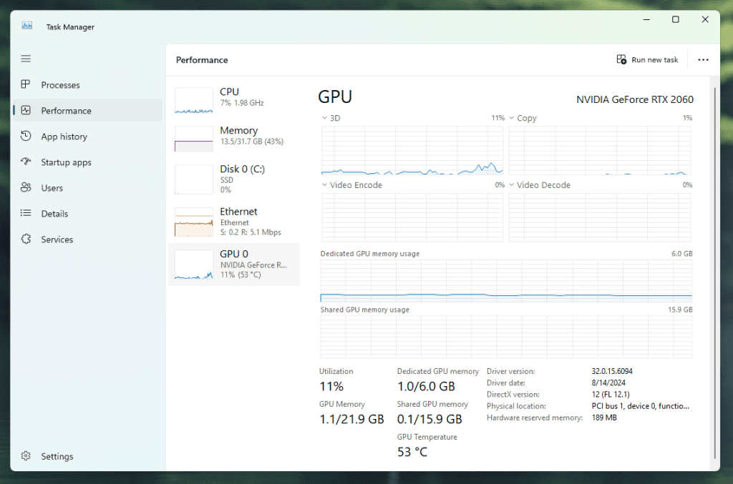Click the Run new task button
Image resolution: width=733 pixels, height=484 pixels.
tap(647, 60)
